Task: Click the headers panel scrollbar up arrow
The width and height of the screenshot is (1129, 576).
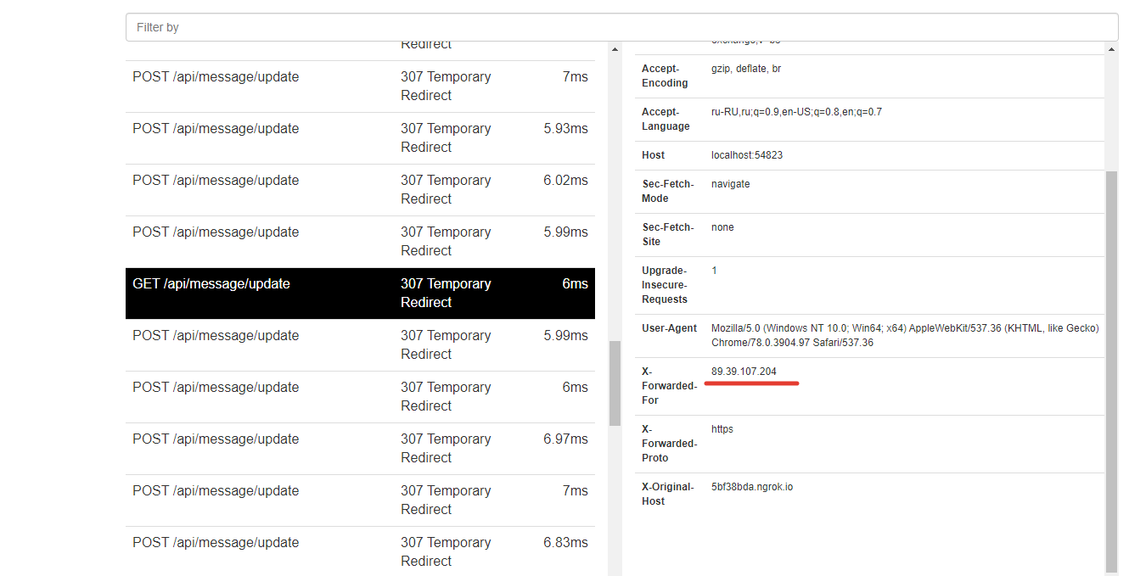Action: pyautogui.click(x=1112, y=49)
